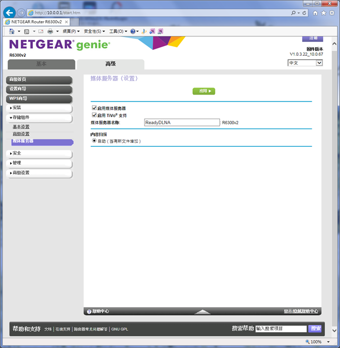340x348 pixels.
Task: Close the NETGEAR Router R6300v2 tab
Action: (66, 22)
